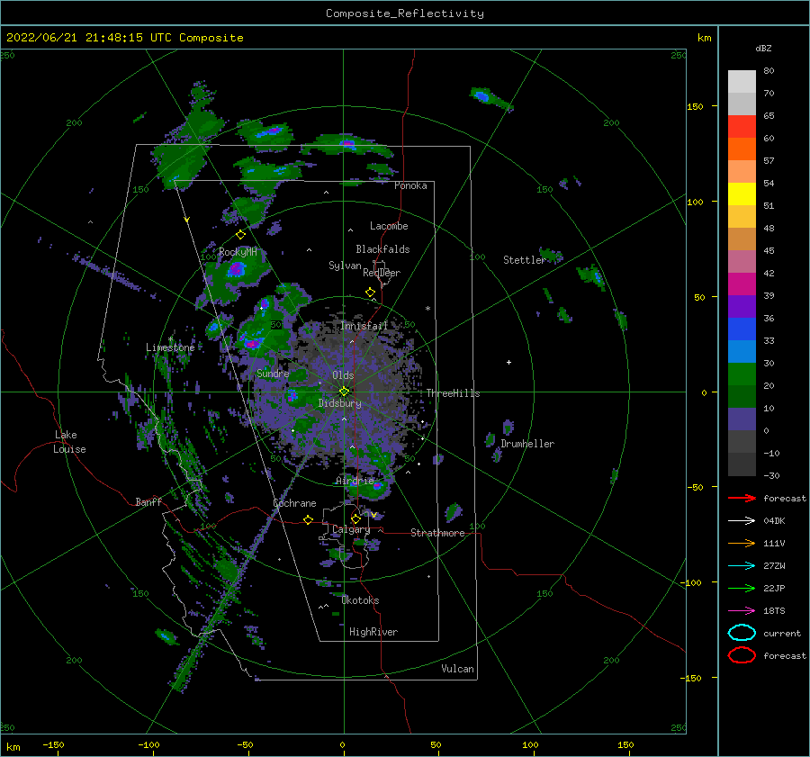This screenshot has width=810, height=757.
Task: Click the Drumheller label
Action: [527, 444]
